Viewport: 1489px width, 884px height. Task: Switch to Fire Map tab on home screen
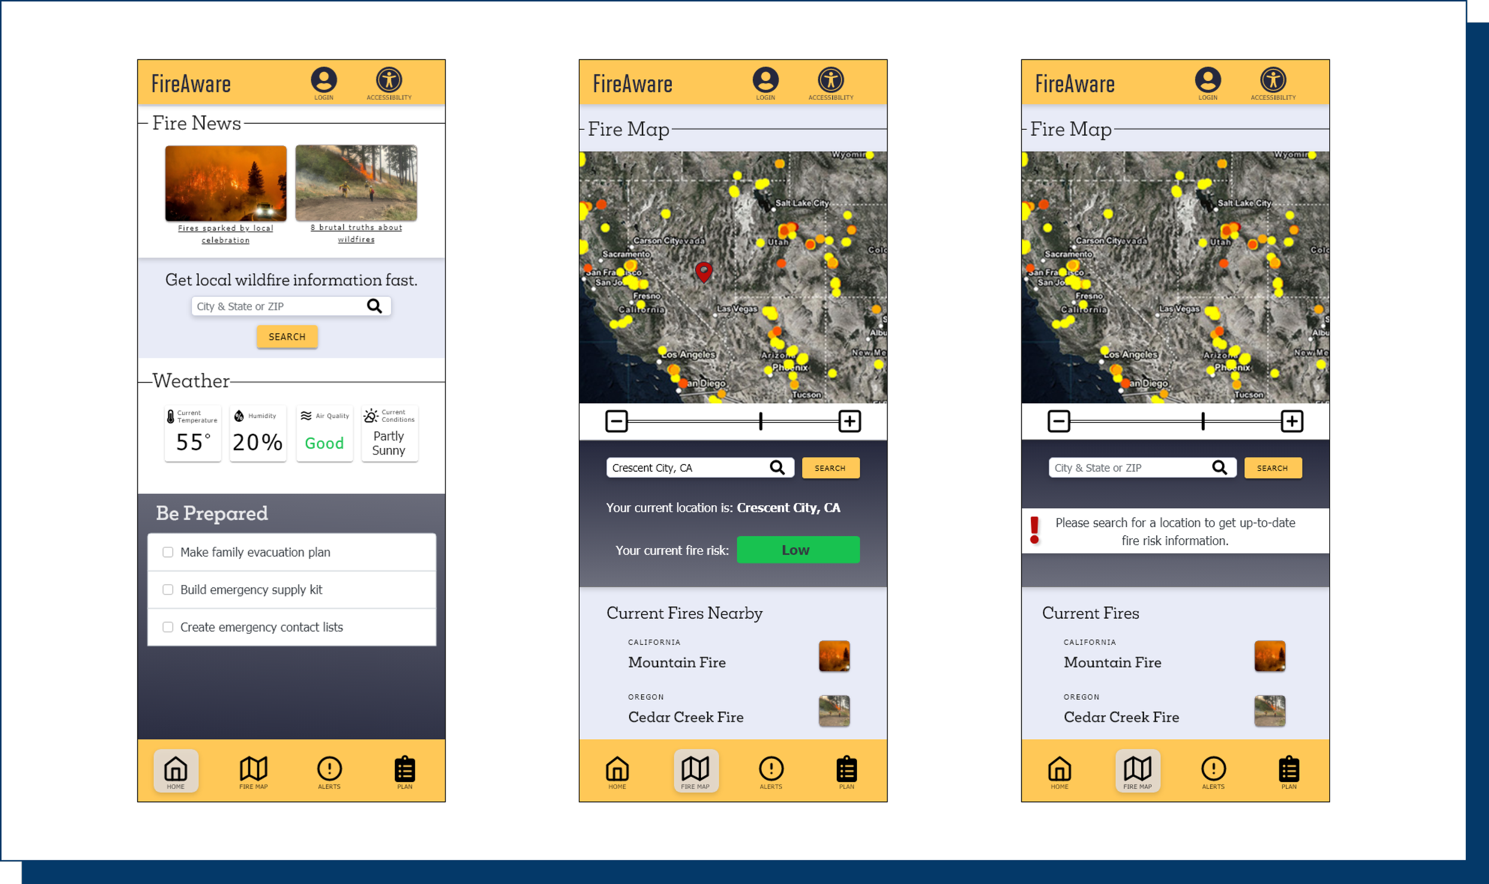pyautogui.click(x=254, y=769)
